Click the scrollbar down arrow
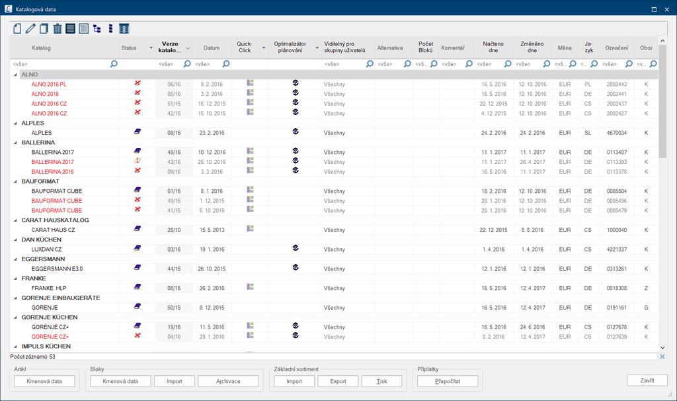677x401 pixels. (x=662, y=347)
